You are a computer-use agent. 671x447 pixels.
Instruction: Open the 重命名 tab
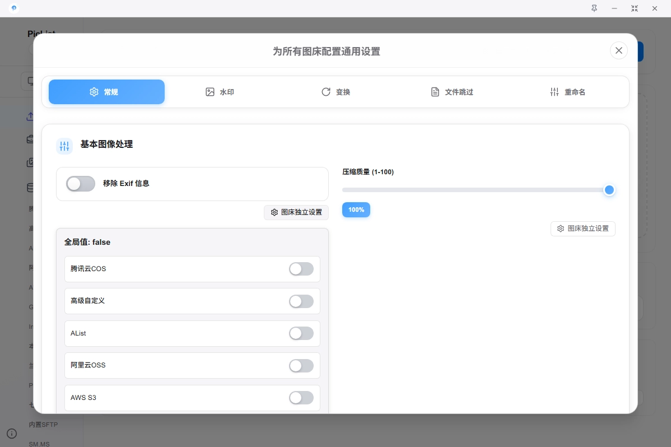[x=568, y=92]
